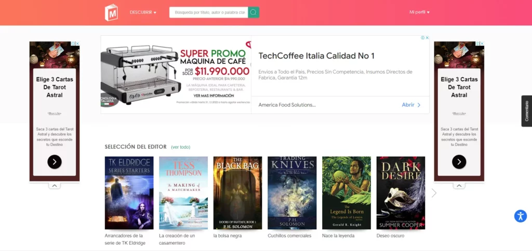Click the title 'Cuchillos comerciales'

pyautogui.click(x=289, y=236)
